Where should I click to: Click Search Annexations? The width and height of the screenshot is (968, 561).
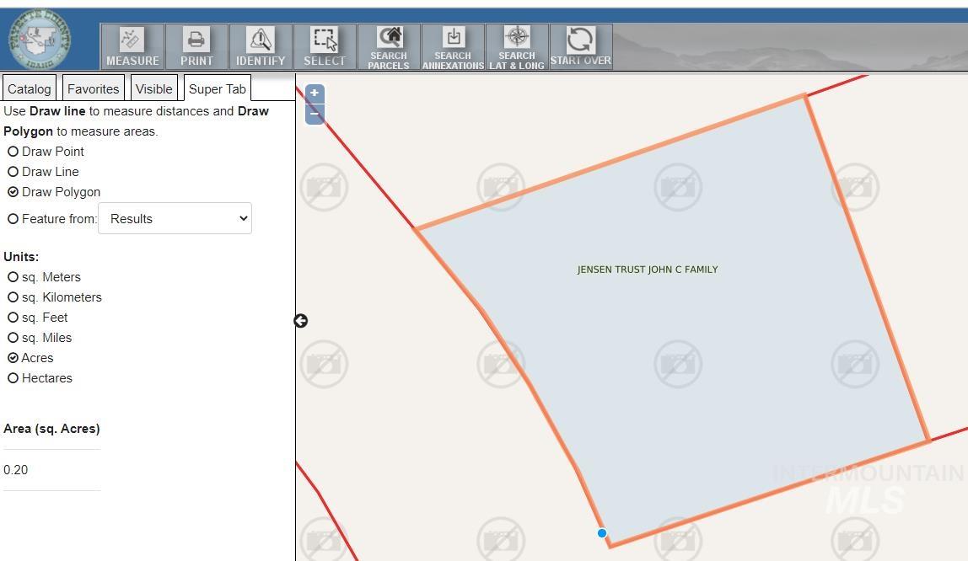point(452,47)
